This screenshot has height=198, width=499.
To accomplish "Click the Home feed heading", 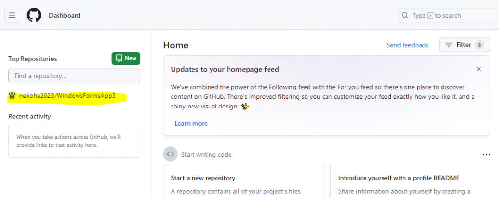I will point(175,45).
